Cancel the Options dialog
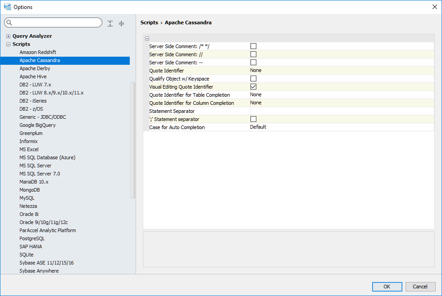The height and width of the screenshot is (296, 442). pyautogui.click(x=420, y=287)
